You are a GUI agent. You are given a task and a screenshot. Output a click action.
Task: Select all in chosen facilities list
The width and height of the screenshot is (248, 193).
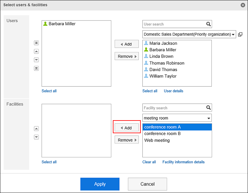pos(49,162)
